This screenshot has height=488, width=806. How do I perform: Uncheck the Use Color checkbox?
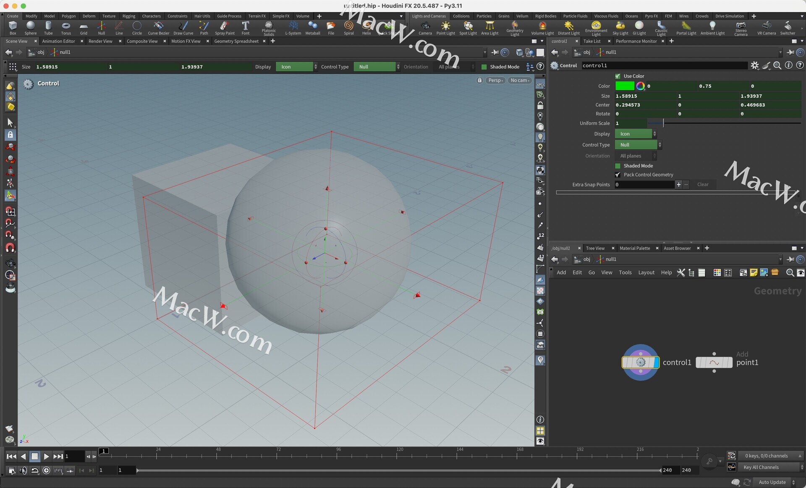tap(618, 76)
